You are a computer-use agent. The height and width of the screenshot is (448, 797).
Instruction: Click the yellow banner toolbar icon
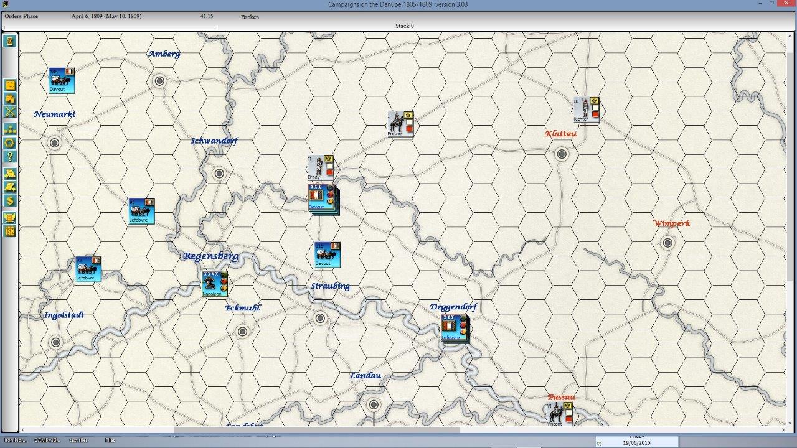9,218
